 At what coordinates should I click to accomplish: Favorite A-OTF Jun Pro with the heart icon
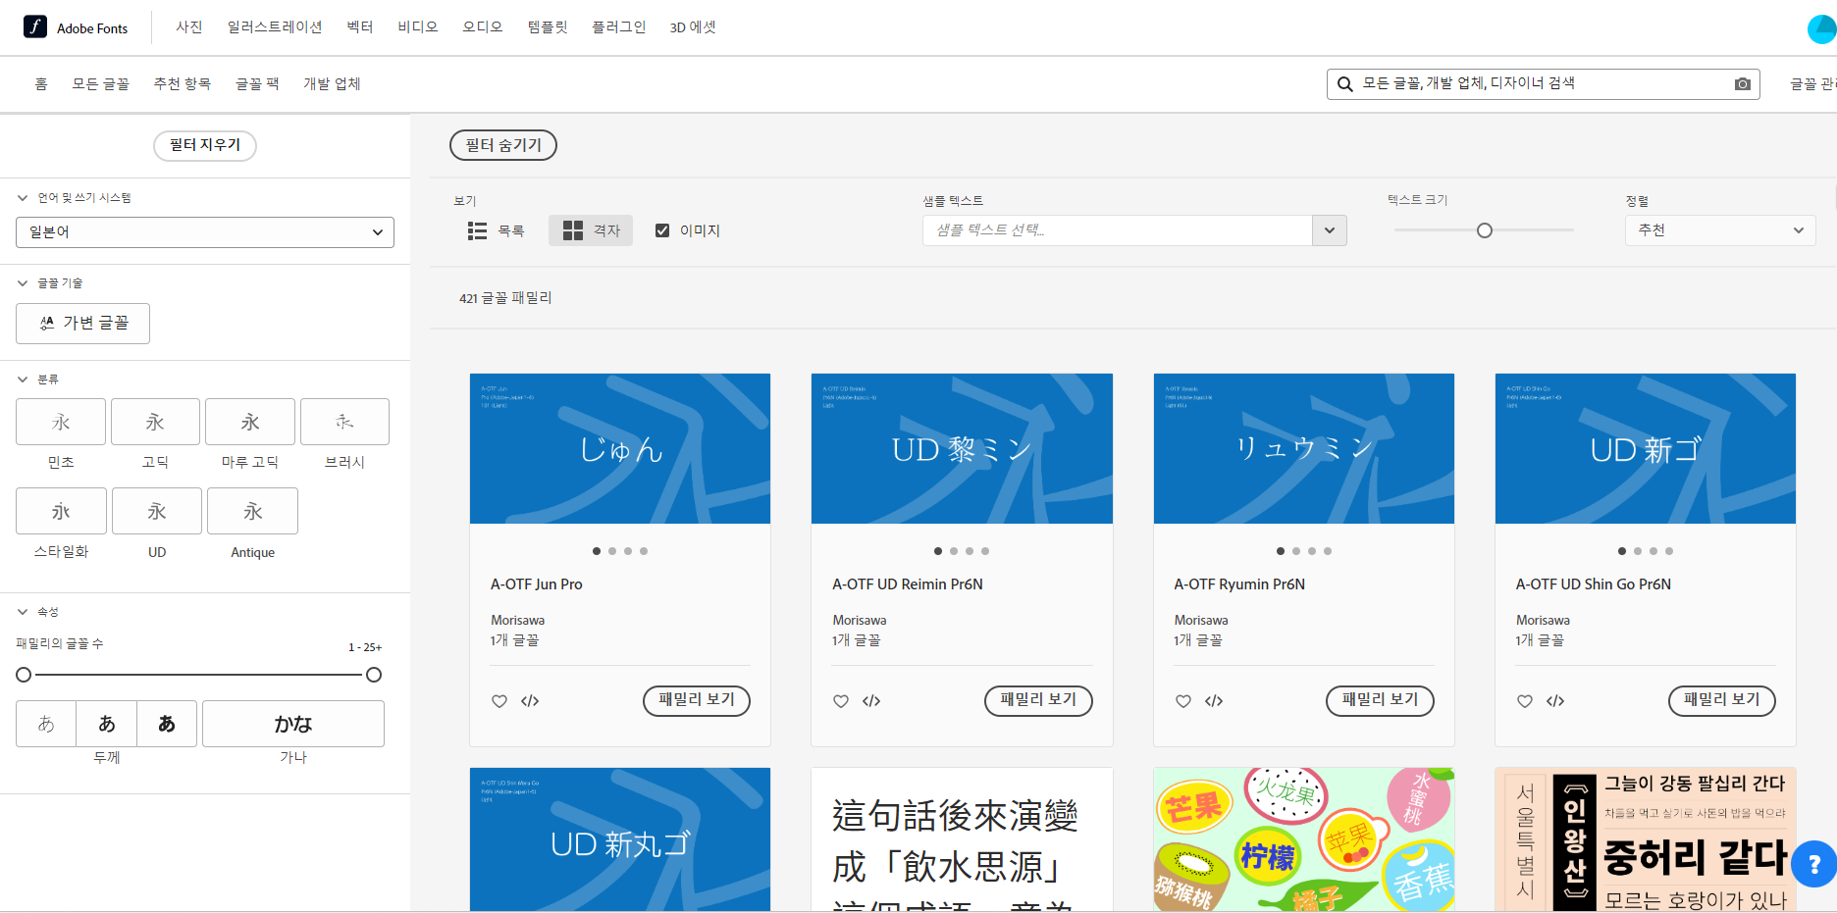tap(499, 700)
